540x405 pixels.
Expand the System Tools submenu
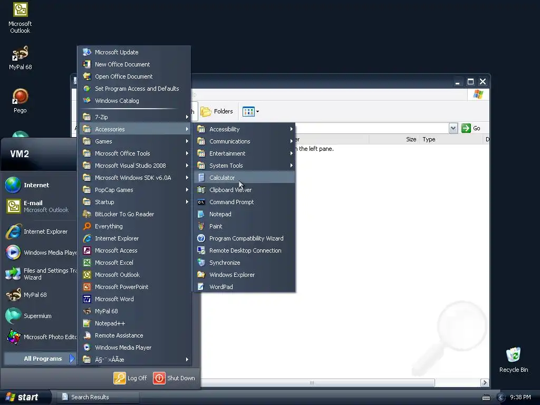[x=244, y=166]
